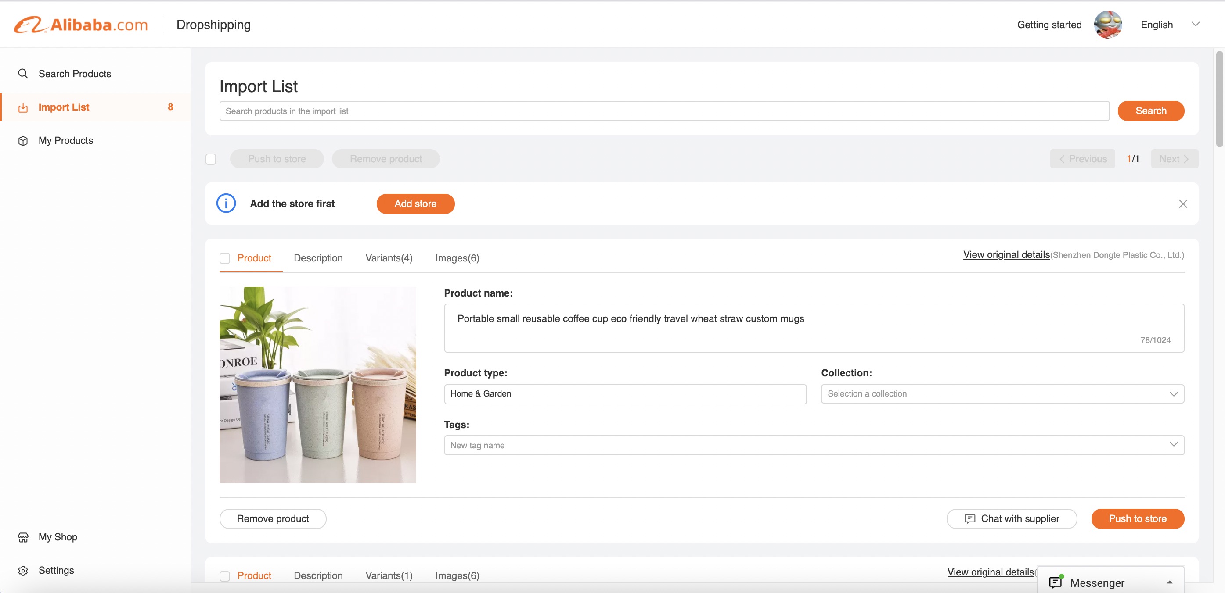1225x593 pixels.
Task: Click the coffee cup product thumbnail
Action: (x=317, y=385)
